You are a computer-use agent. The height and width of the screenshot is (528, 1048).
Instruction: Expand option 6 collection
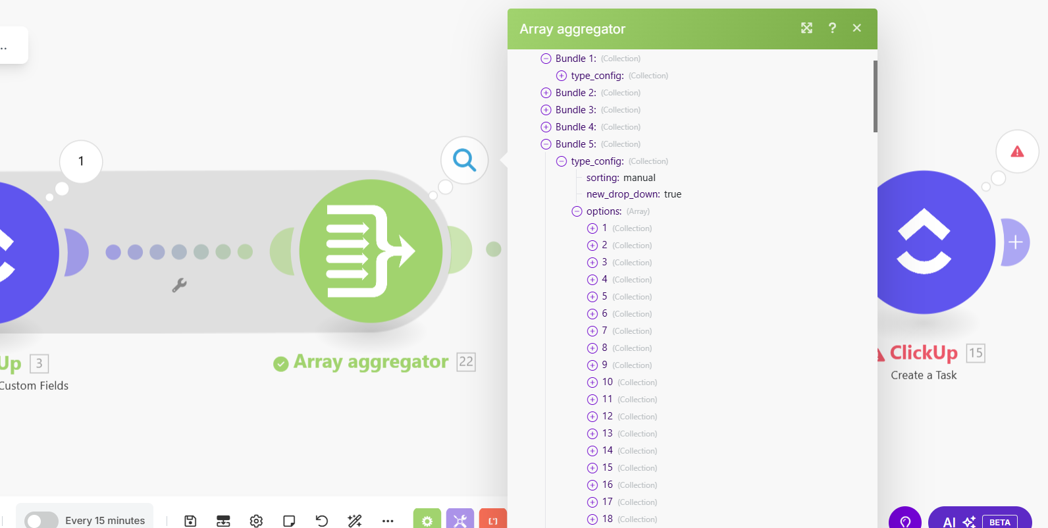click(592, 314)
